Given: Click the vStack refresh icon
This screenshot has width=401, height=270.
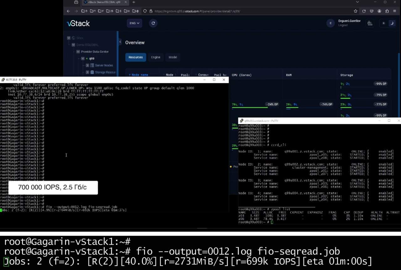Looking at the screenshot, I should coord(153,23).
